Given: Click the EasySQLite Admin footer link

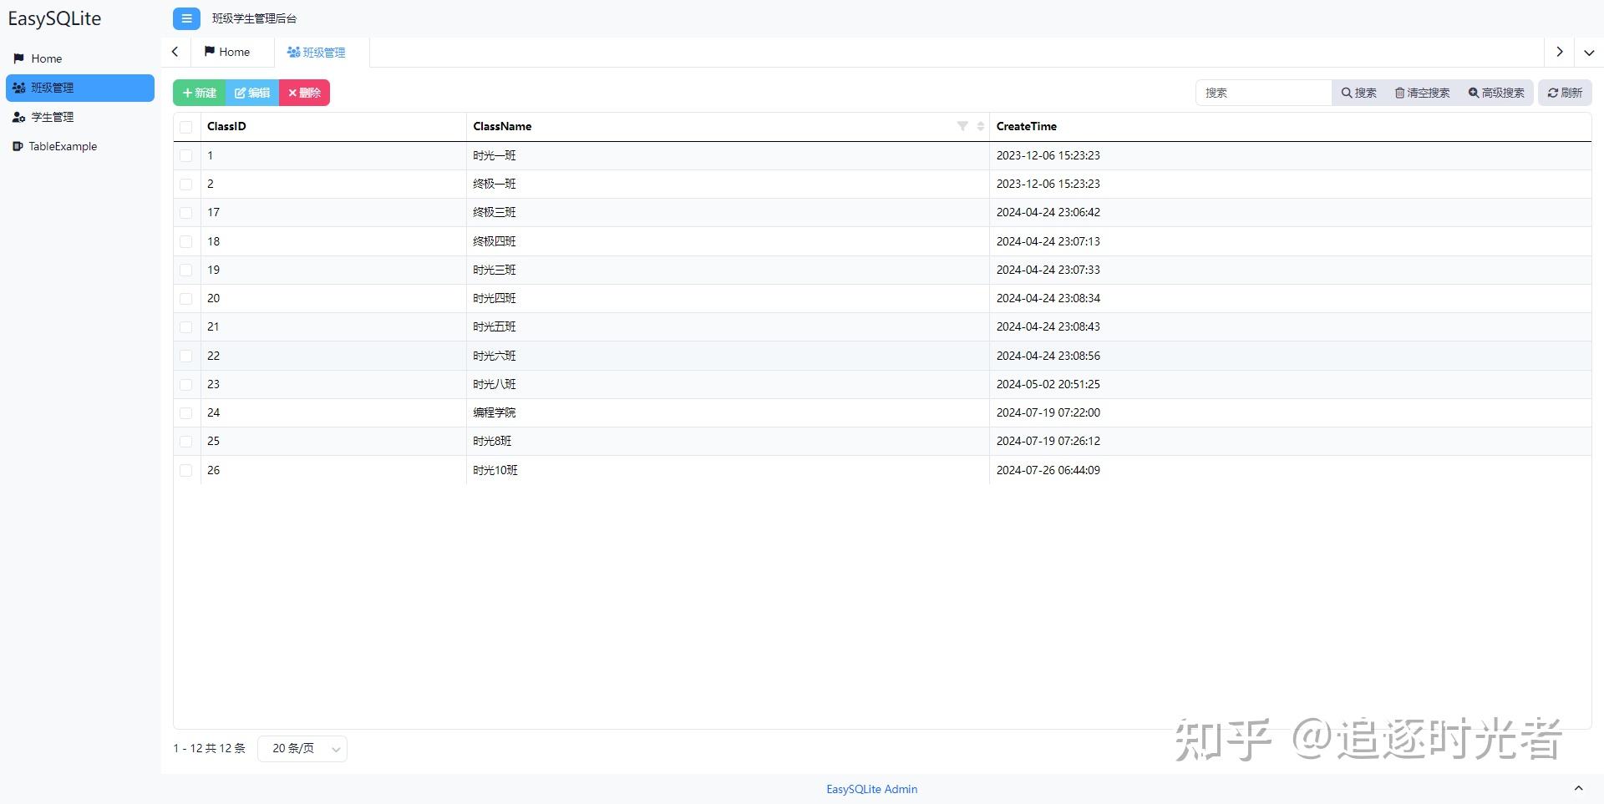Looking at the screenshot, I should (871, 789).
